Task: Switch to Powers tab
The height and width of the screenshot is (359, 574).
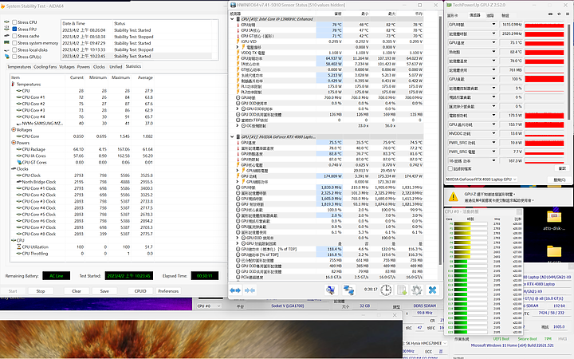Action: pyautogui.click(x=84, y=67)
